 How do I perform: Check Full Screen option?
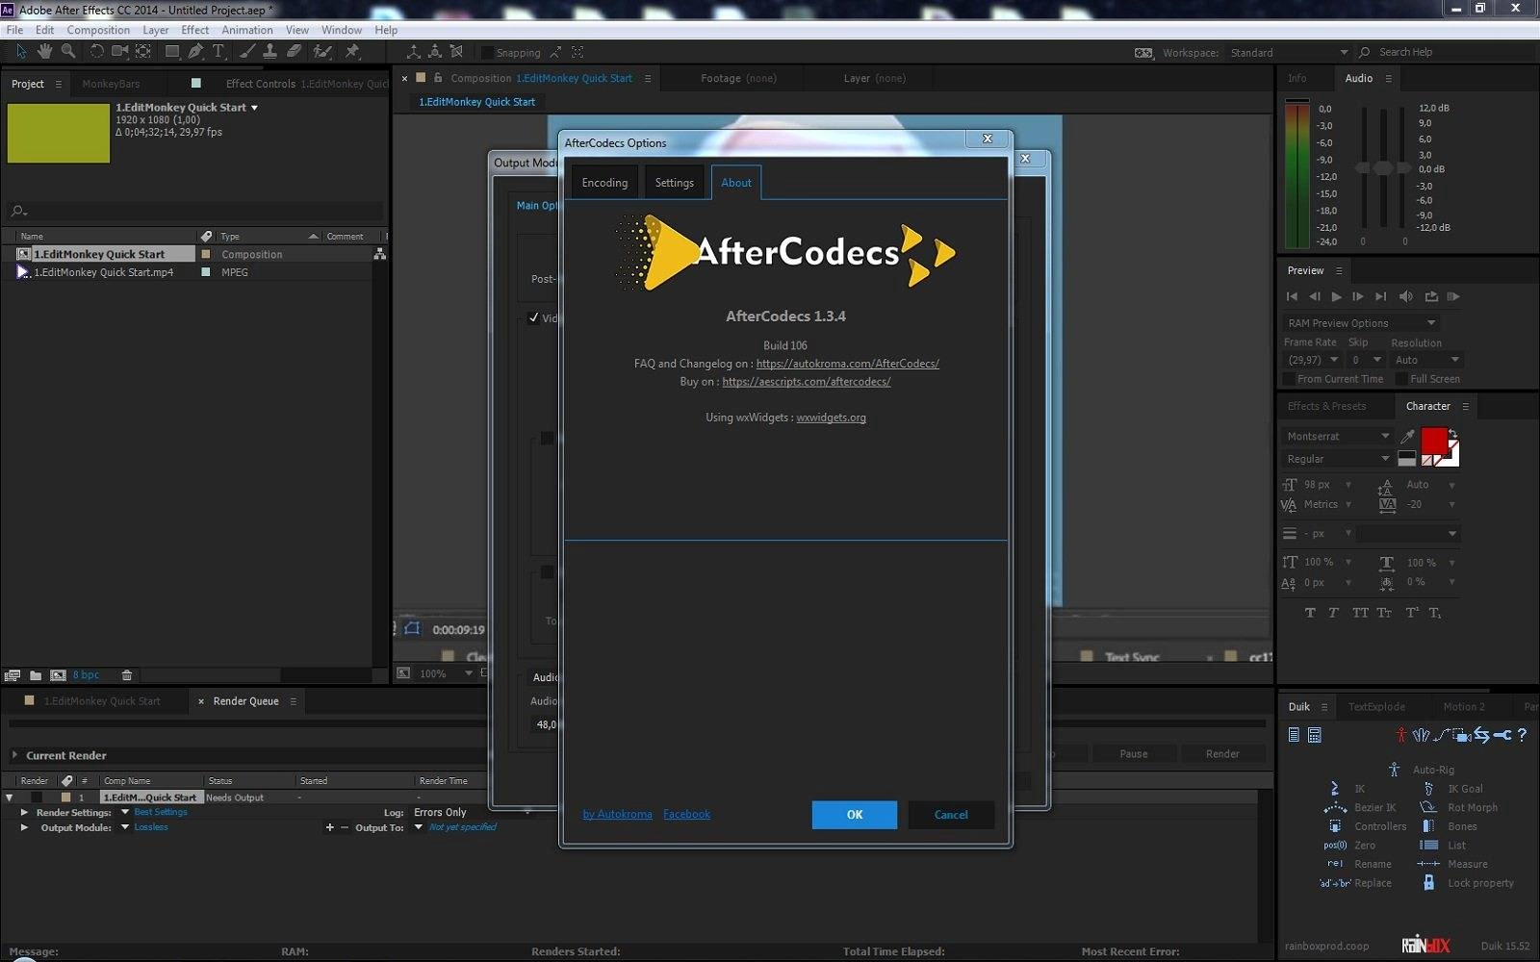1401,379
